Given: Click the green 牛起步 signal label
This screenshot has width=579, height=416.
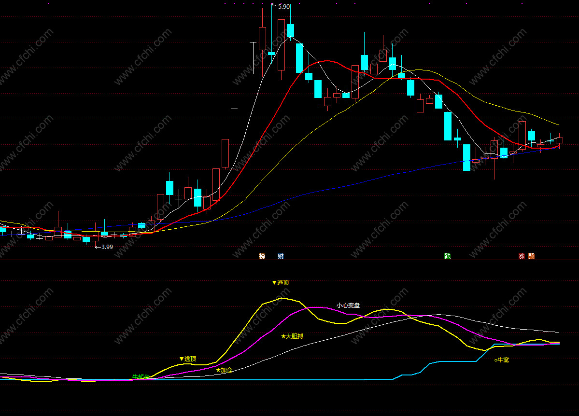Looking at the screenshot, I should pos(141,377).
